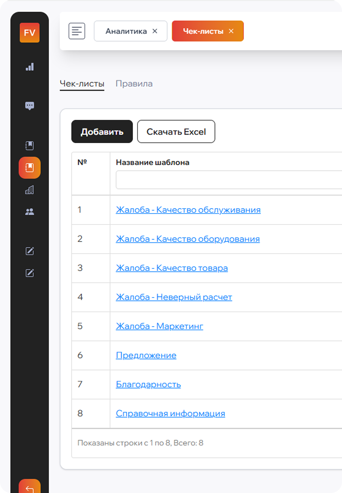Open the building icon in sidebar
The height and width of the screenshot is (493, 342).
coord(29,190)
